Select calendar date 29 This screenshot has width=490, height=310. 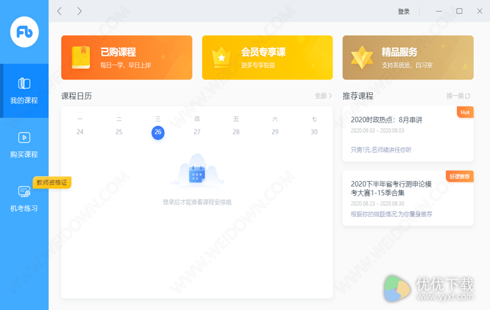pyautogui.click(x=275, y=132)
